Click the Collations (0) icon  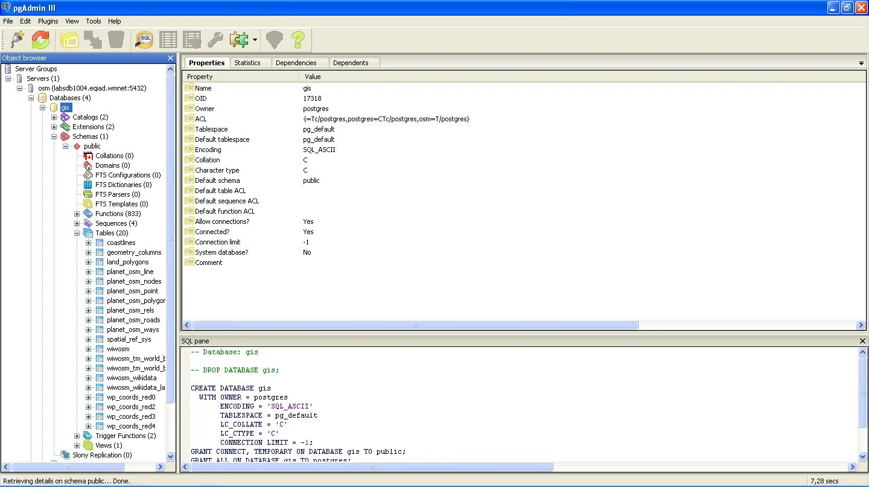pos(88,156)
